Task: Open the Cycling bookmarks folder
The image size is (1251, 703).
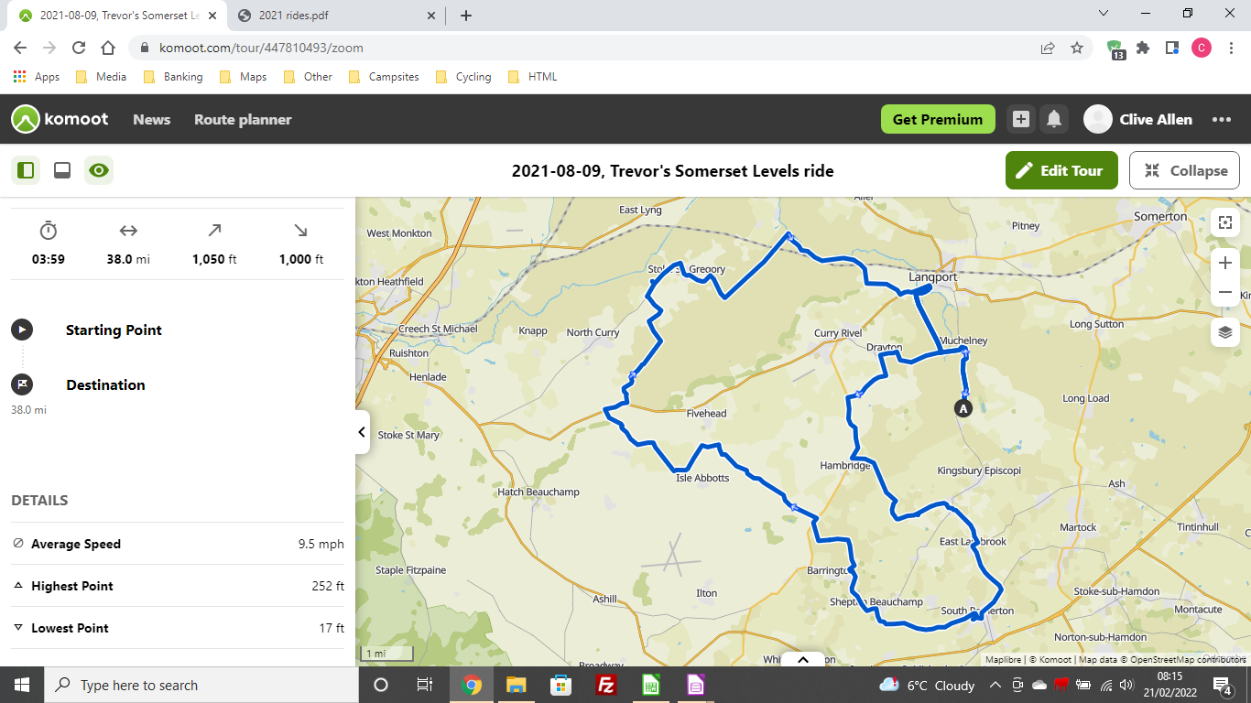Action: coord(463,77)
